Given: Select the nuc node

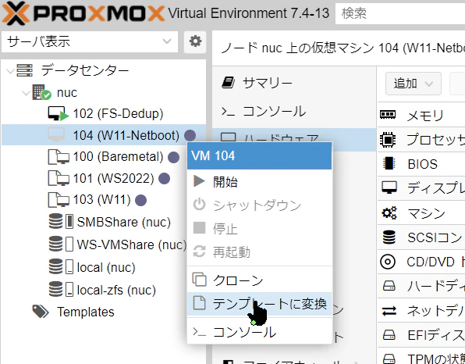Looking at the screenshot, I should (67, 93).
